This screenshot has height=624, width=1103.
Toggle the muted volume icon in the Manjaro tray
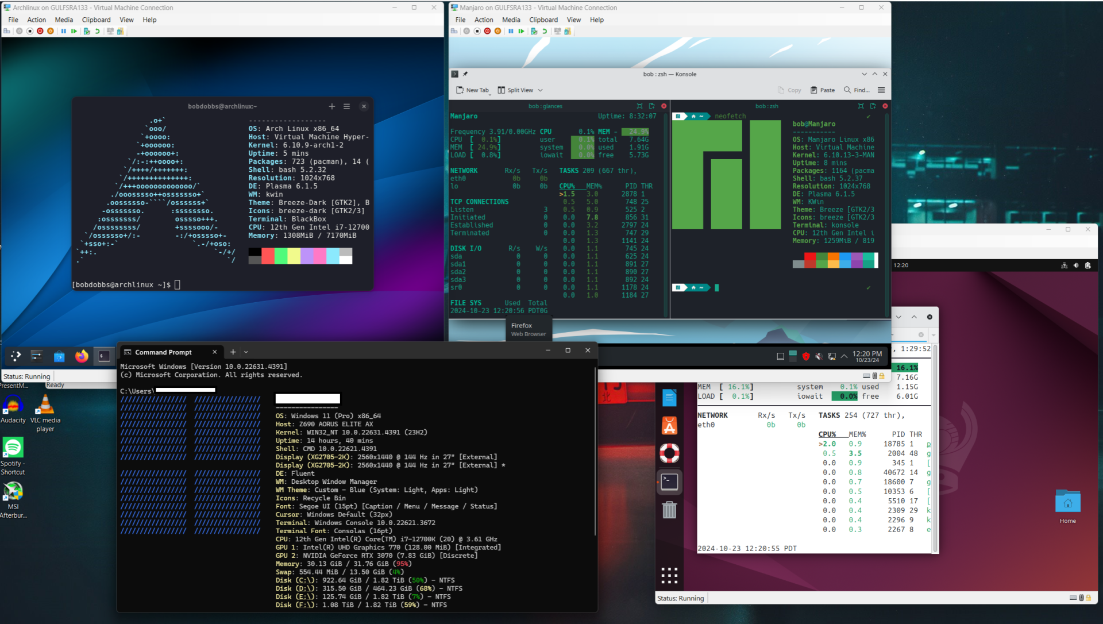point(819,356)
